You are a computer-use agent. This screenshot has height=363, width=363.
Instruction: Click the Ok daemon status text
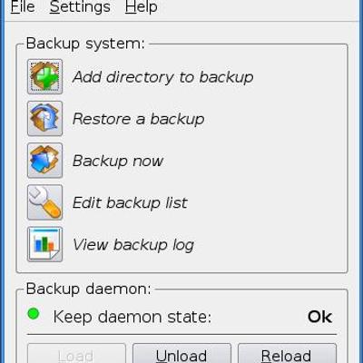320,317
